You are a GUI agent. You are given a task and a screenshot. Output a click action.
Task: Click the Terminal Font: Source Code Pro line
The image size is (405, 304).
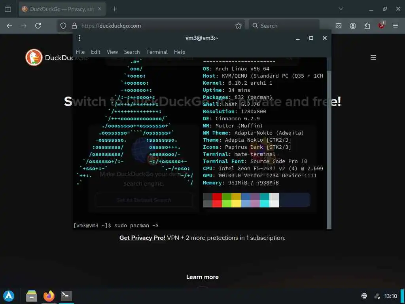(255, 161)
